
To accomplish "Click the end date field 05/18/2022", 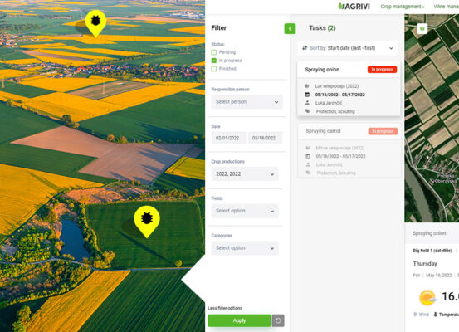I will pyautogui.click(x=266, y=138).
